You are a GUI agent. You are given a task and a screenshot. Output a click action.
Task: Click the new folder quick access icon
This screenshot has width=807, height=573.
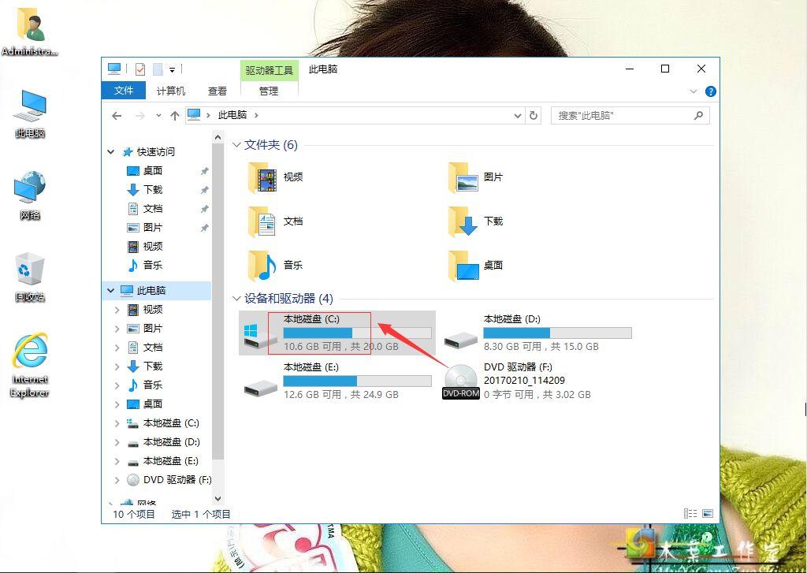coord(158,69)
